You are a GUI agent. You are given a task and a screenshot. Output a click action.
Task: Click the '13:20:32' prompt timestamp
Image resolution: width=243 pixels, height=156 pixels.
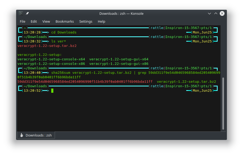[x=32, y=41]
